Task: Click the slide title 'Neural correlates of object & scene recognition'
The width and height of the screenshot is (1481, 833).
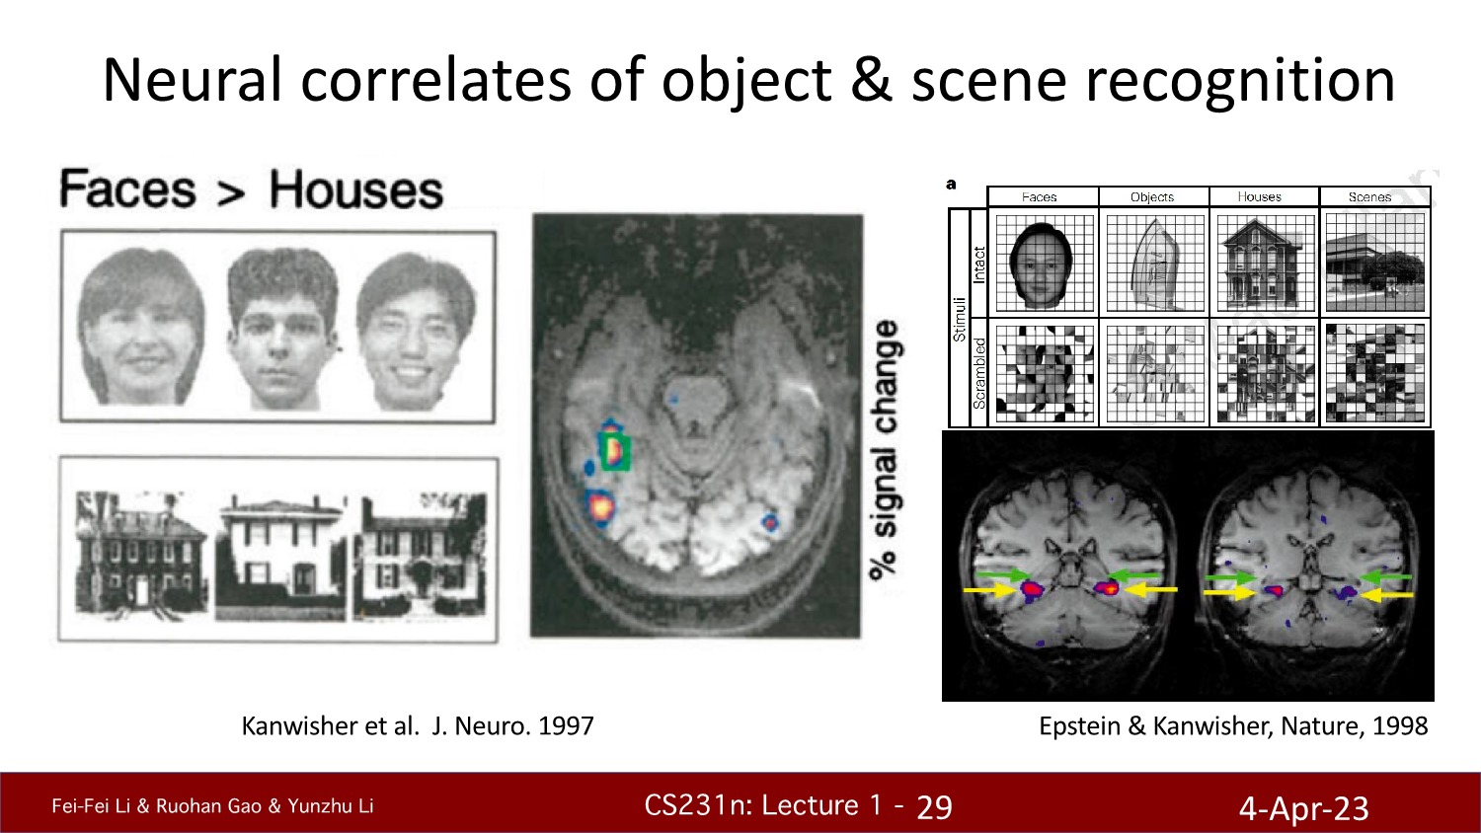Action: click(748, 80)
